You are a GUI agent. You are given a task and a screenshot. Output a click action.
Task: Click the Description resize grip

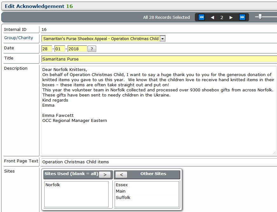(x=274, y=153)
